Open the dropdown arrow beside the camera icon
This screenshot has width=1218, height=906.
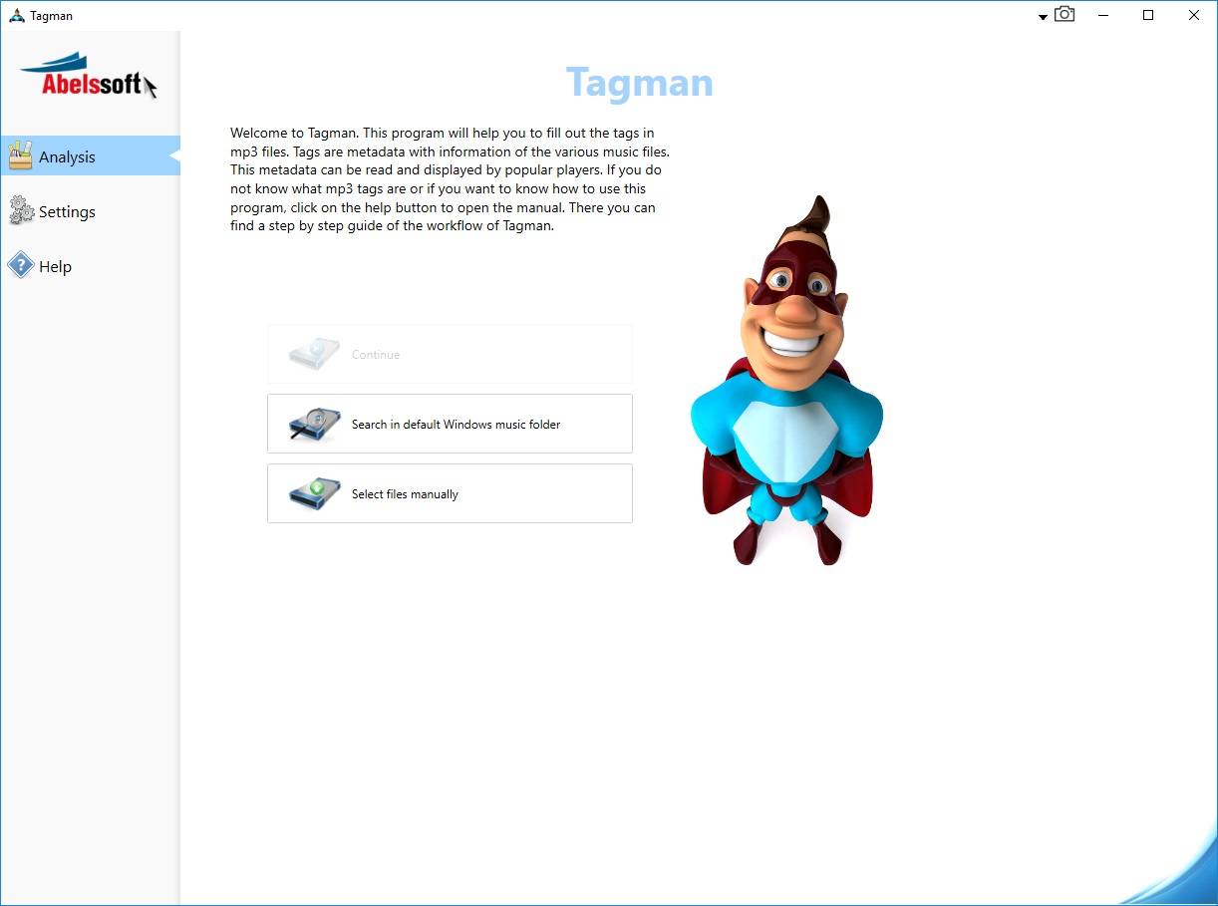[x=1043, y=17]
